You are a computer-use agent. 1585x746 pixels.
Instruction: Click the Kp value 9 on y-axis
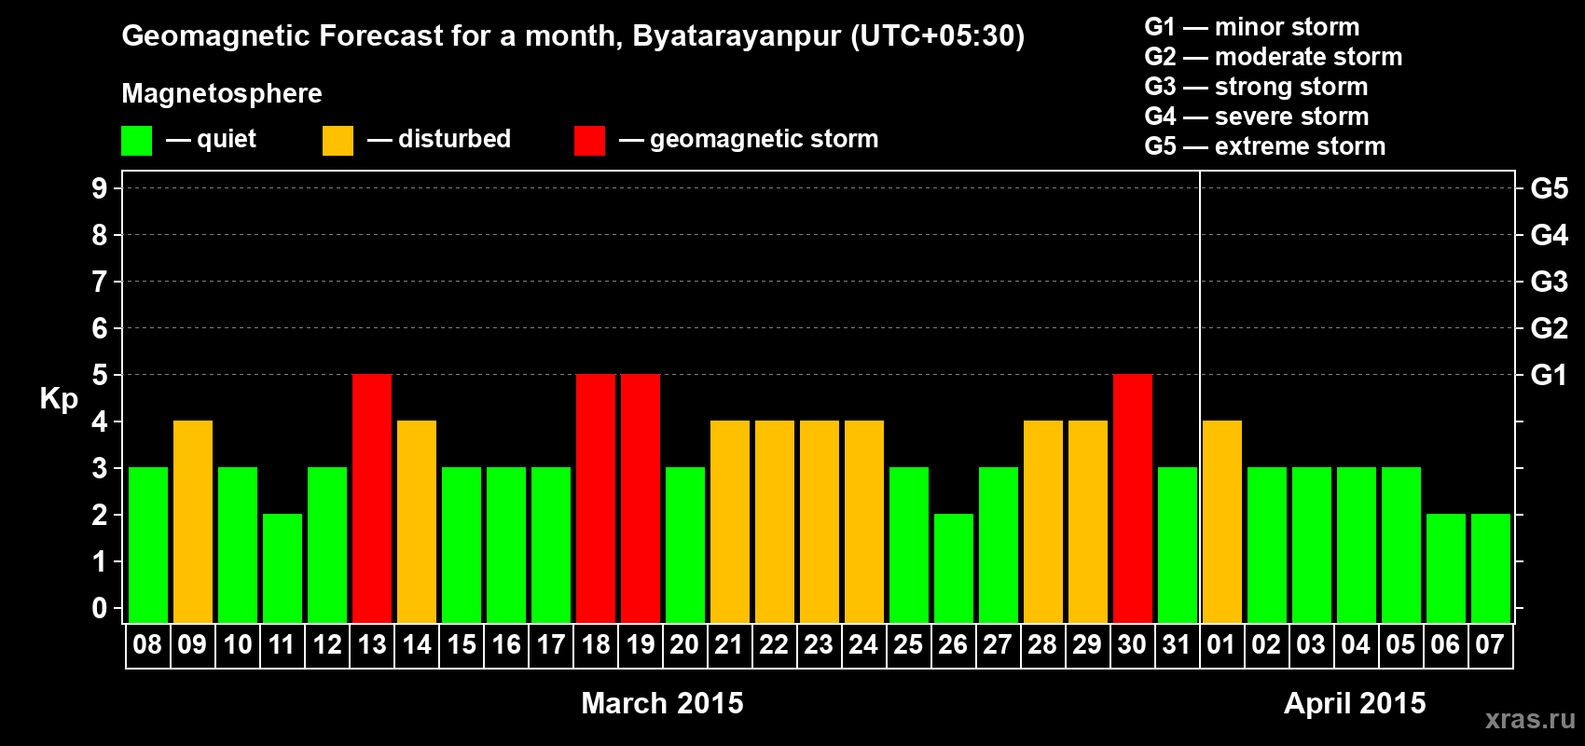coord(100,188)
